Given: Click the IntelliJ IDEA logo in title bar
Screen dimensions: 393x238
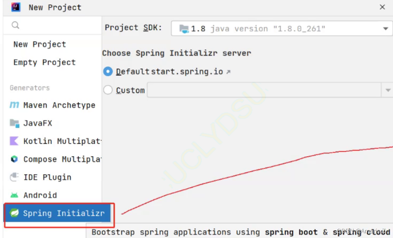Looking at the screenshot, I should pos(16,7).
